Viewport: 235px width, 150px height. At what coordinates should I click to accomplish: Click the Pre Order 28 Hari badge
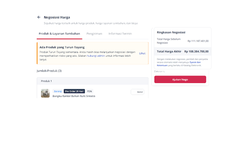pyautogui.click(x=74, y=91)
